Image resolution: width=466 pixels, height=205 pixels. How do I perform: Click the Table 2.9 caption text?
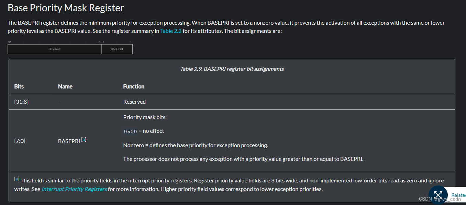232,69
